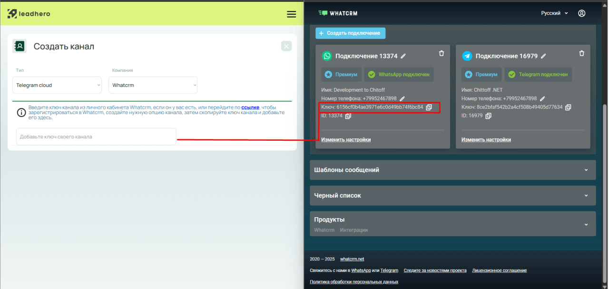Open the Leadhero hamburger menu
Viewport: 609px width, 289px height.
point(292,14)
